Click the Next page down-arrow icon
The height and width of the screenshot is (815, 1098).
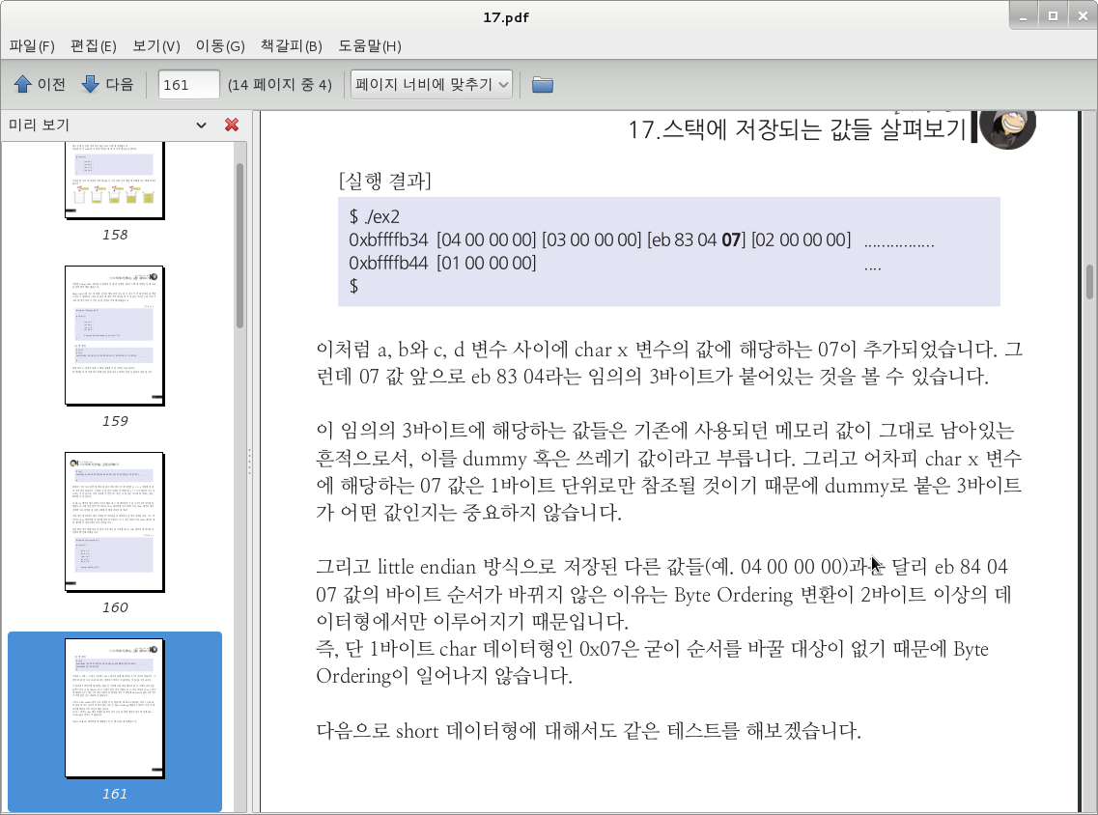point(91,85)
